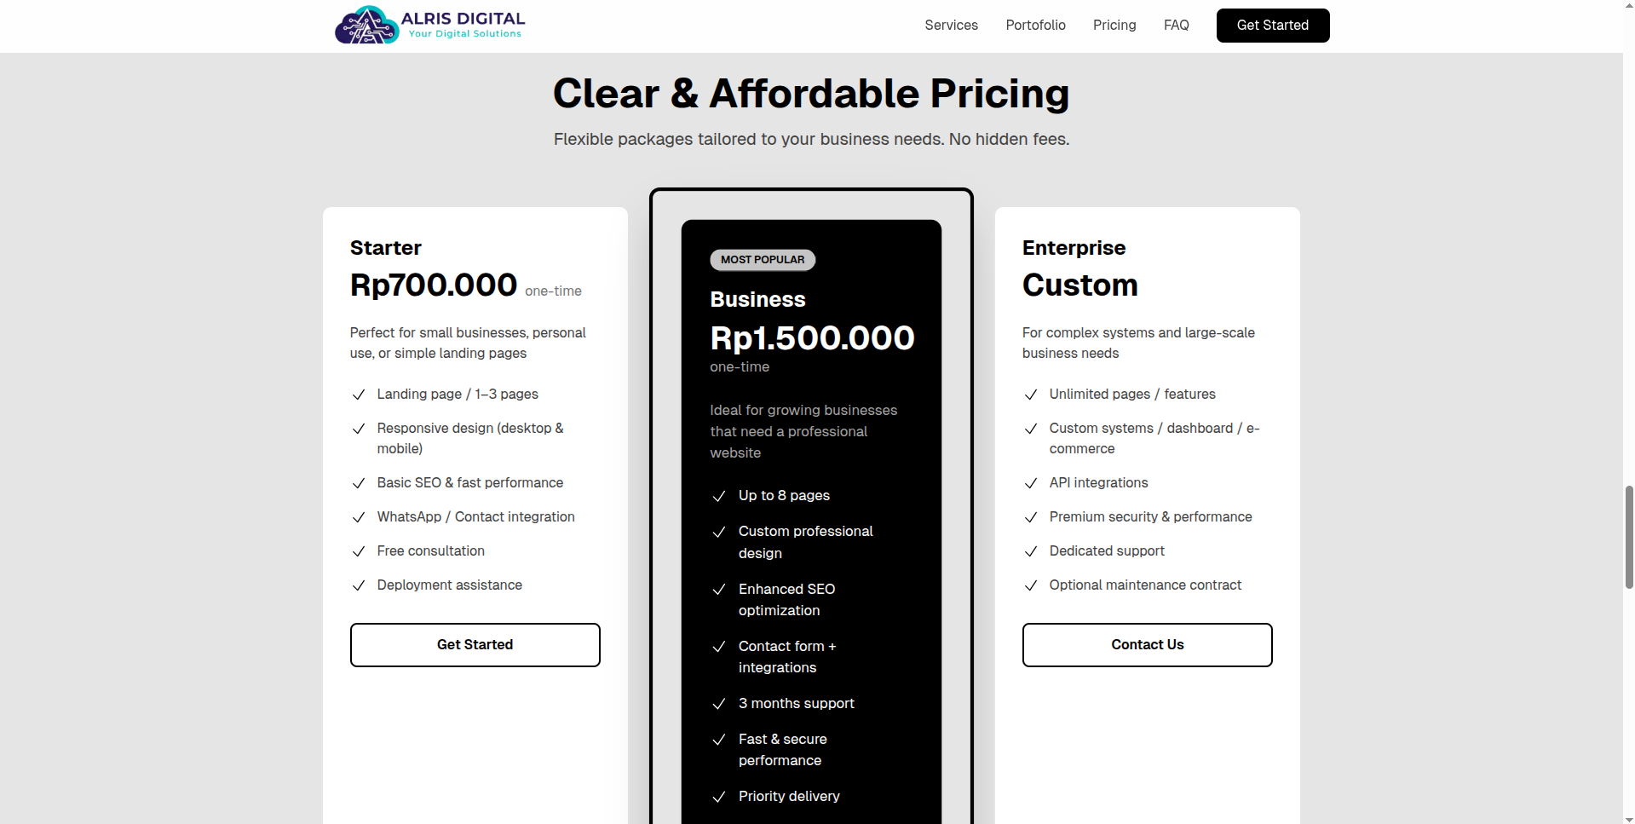
Task: Click checkmark icon beside API integrations
Action: click(1031, 483)
